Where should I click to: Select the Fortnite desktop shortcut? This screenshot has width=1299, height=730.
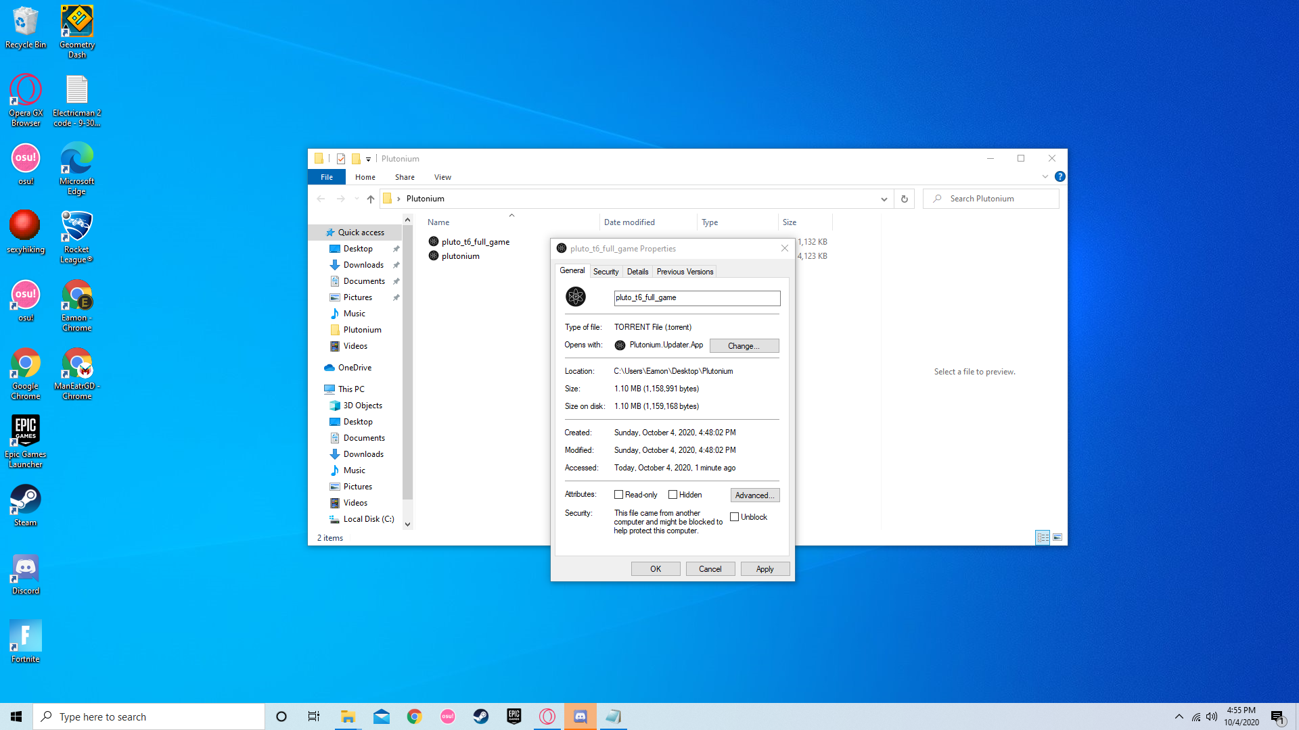(26, 641)
